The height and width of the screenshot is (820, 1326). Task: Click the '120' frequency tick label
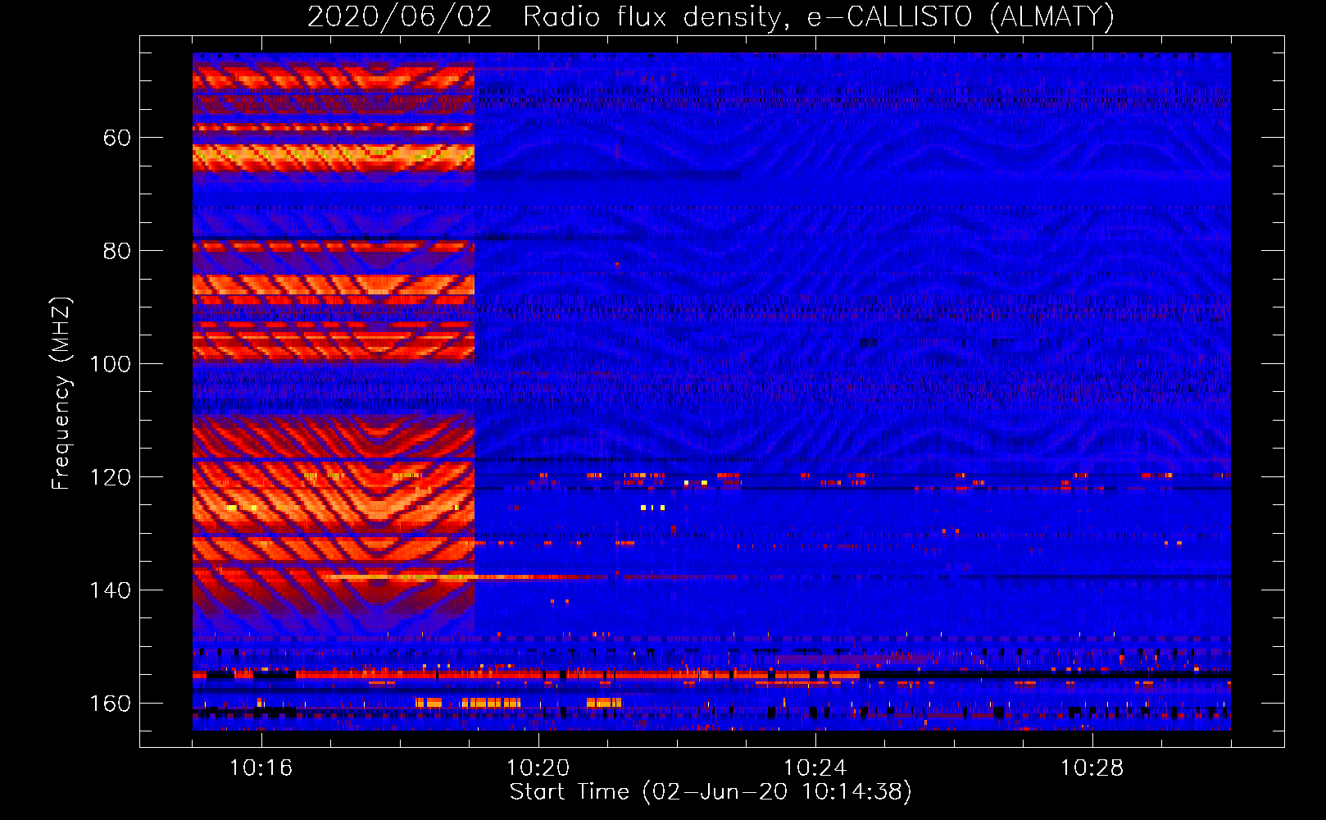110,477
